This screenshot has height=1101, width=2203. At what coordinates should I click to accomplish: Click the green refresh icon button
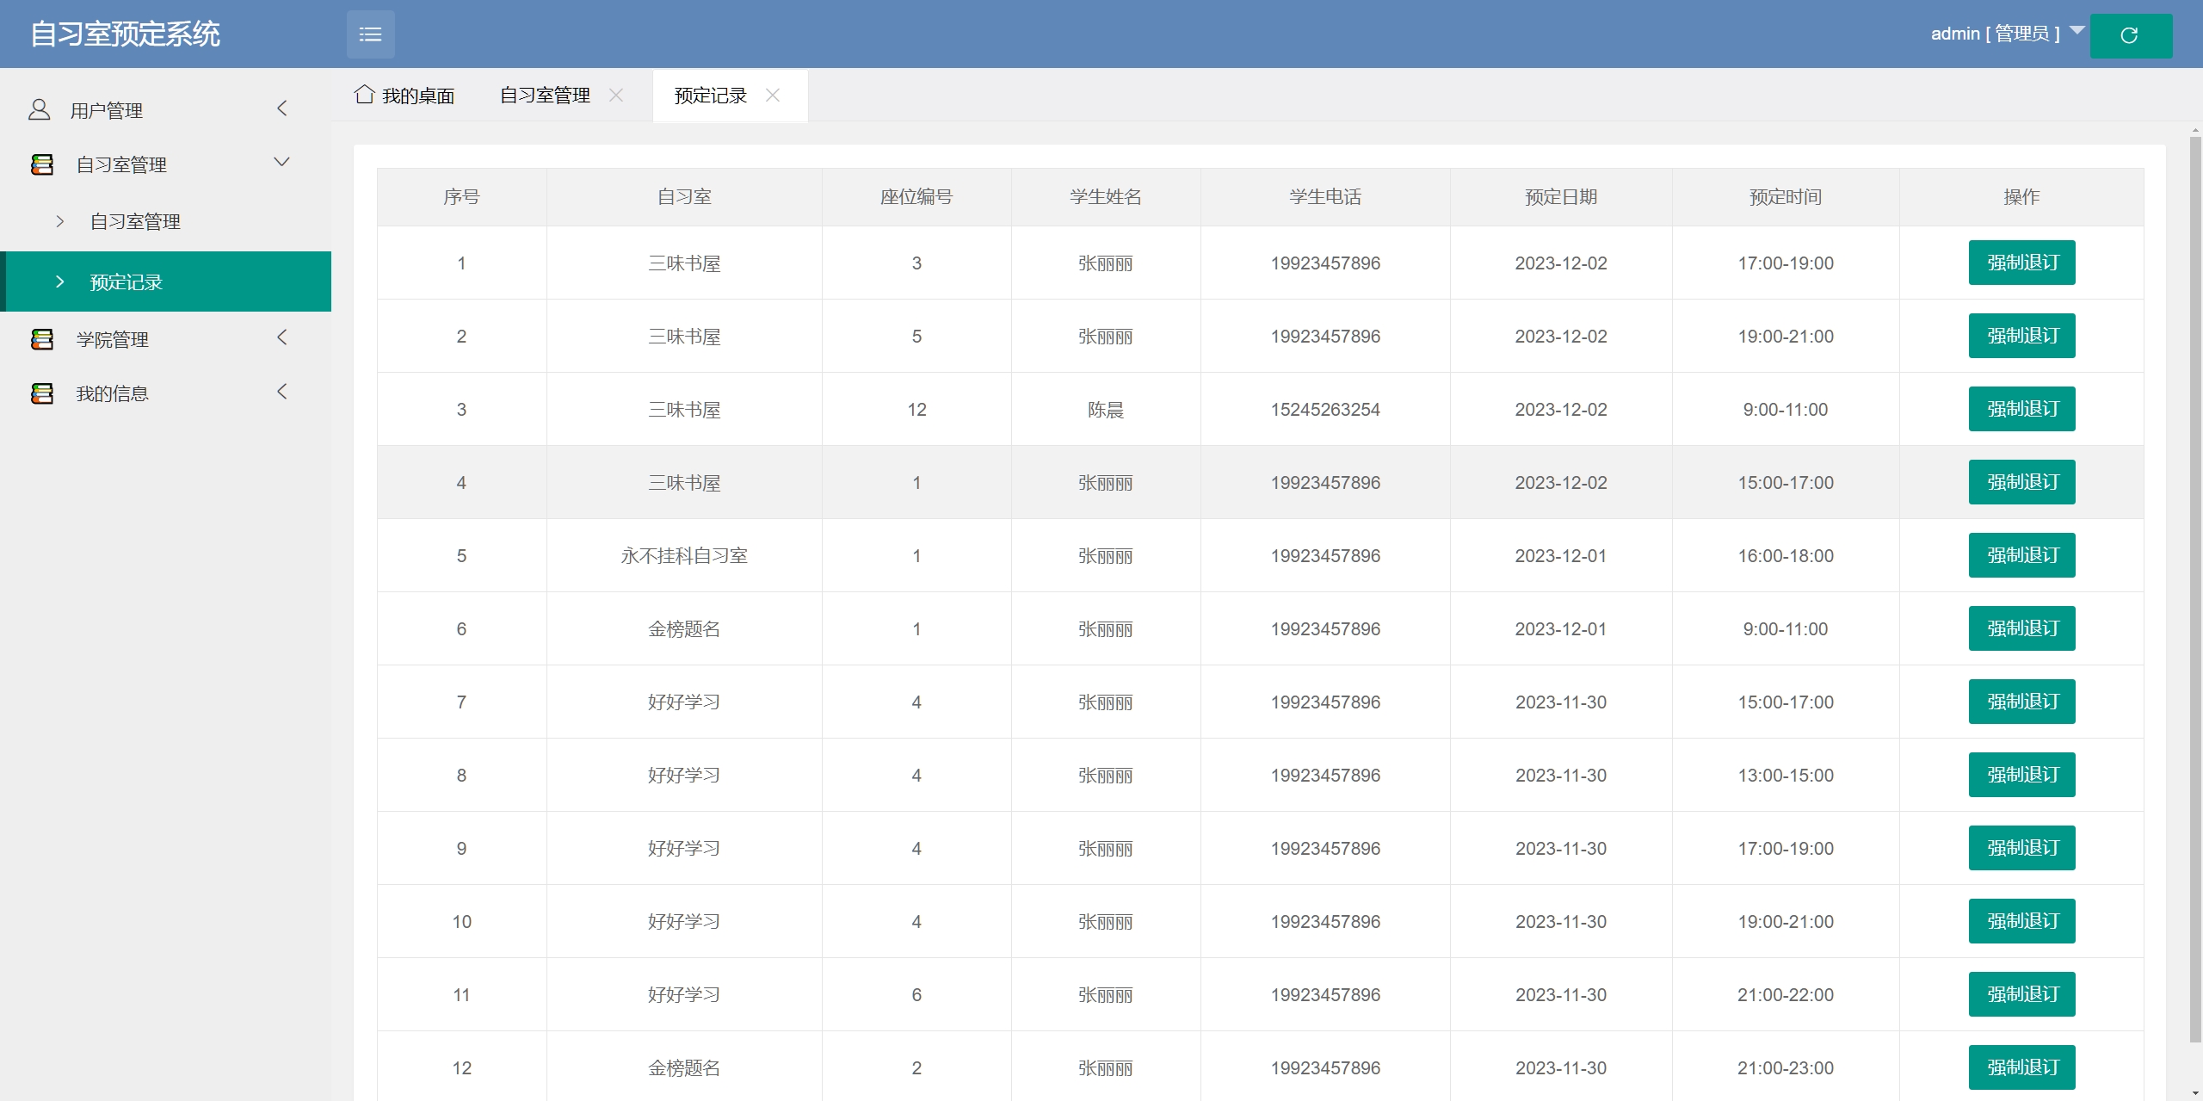tap(2131, 35)
